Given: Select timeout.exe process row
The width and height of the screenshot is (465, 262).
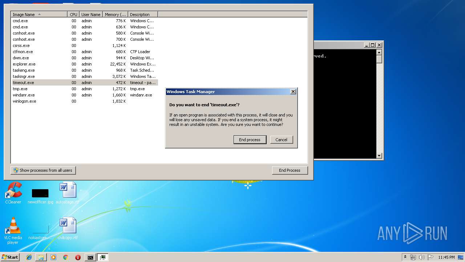Looking at the screenshot, I should (x=85, y=83).
